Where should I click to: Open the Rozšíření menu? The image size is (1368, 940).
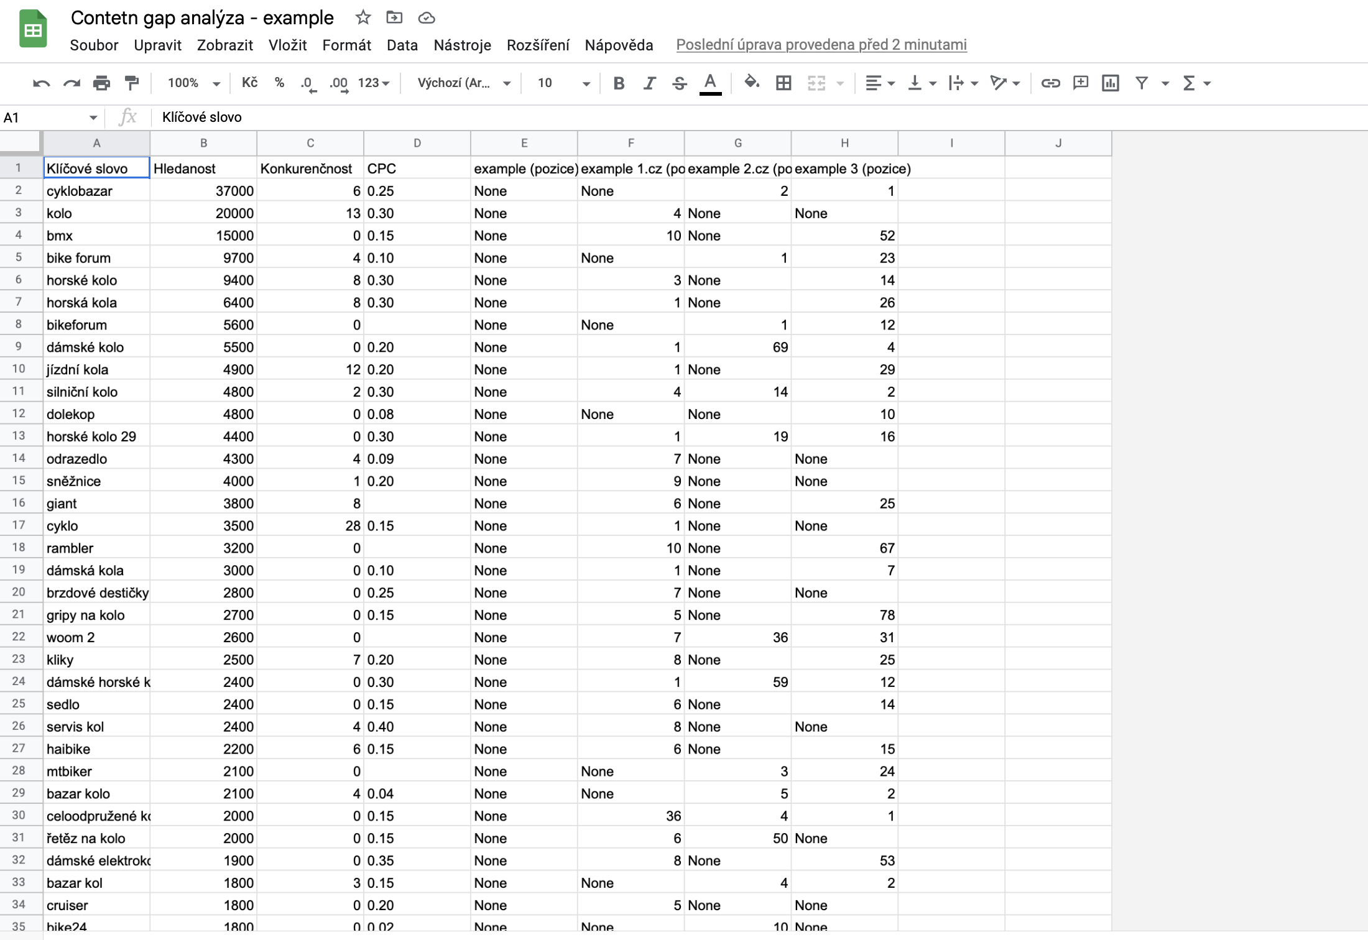pos(538,45)
